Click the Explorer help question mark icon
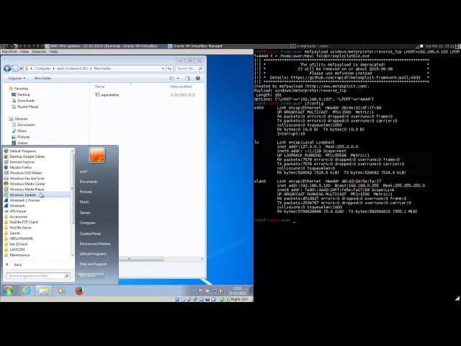 click(198, 79)
